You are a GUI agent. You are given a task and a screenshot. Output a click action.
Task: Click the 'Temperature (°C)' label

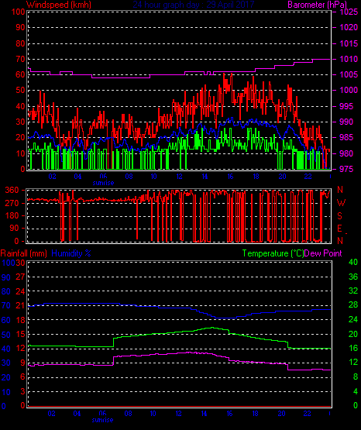[273, 253]
